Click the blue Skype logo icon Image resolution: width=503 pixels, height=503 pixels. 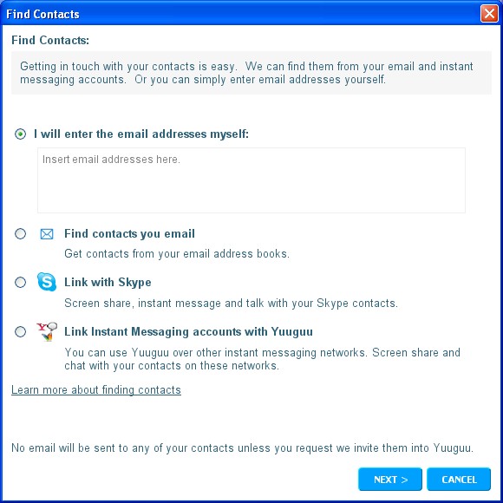pos(47,282)
